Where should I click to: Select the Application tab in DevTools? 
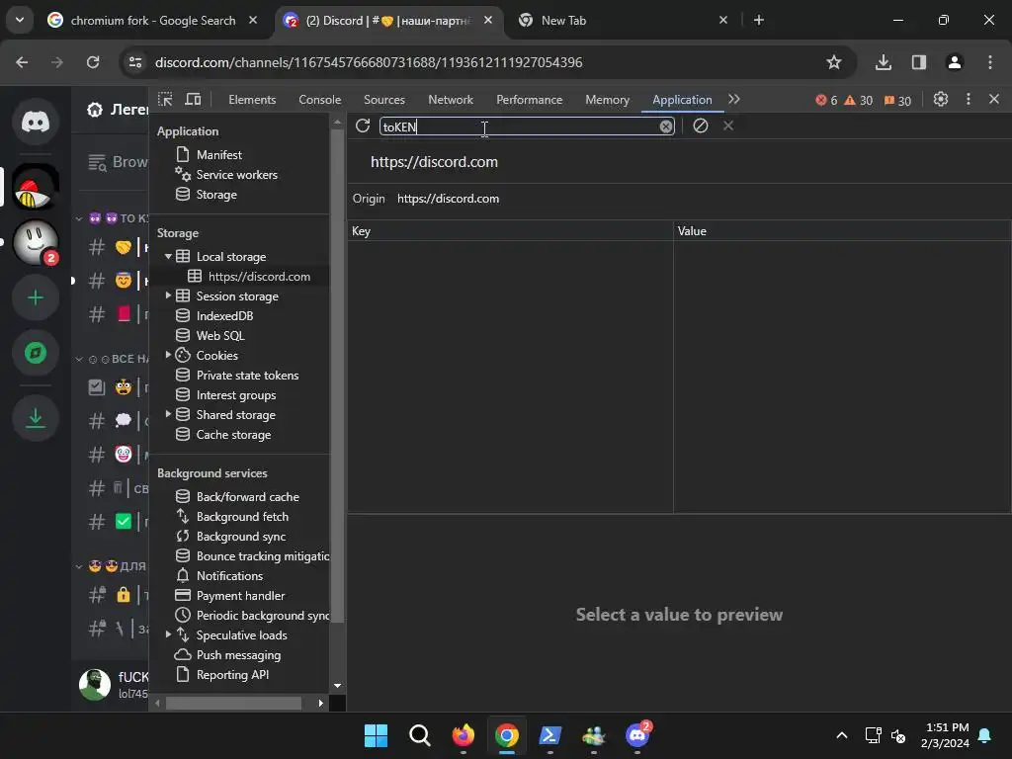[x=682, y=100]
